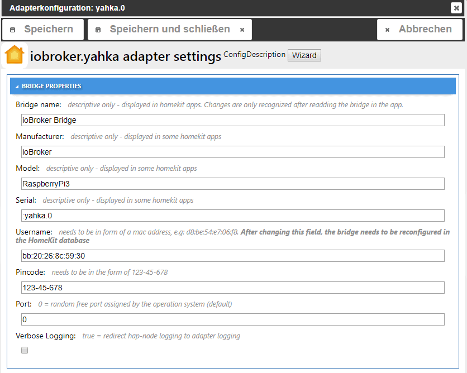Click the Username mac address field
This screenshot has height=373, width=467.
[x=232, y=256]
